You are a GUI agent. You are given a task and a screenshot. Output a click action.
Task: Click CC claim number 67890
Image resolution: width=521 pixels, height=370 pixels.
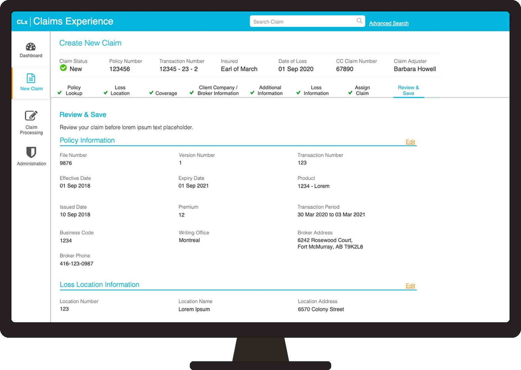pyautogui.click(x=345, y=69)
